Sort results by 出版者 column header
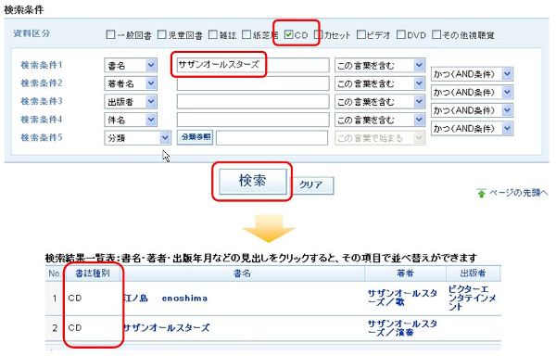Viewport: 556px width, 356px height. click(x=473, y=273)
